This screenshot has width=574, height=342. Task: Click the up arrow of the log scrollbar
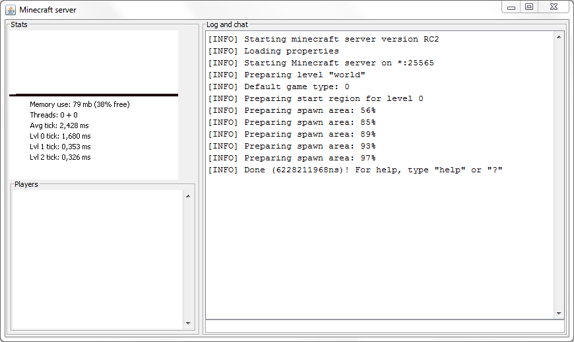[559, 37]
